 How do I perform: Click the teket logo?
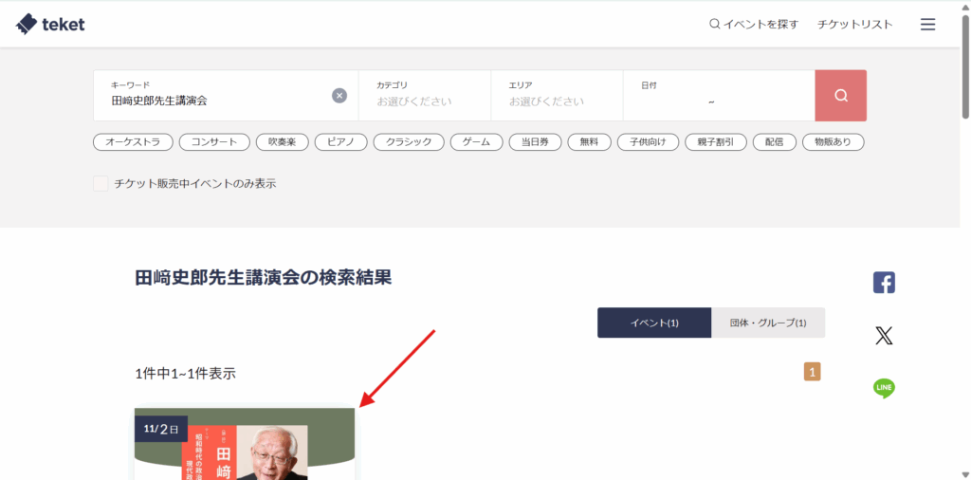click(x=51, y=25)
